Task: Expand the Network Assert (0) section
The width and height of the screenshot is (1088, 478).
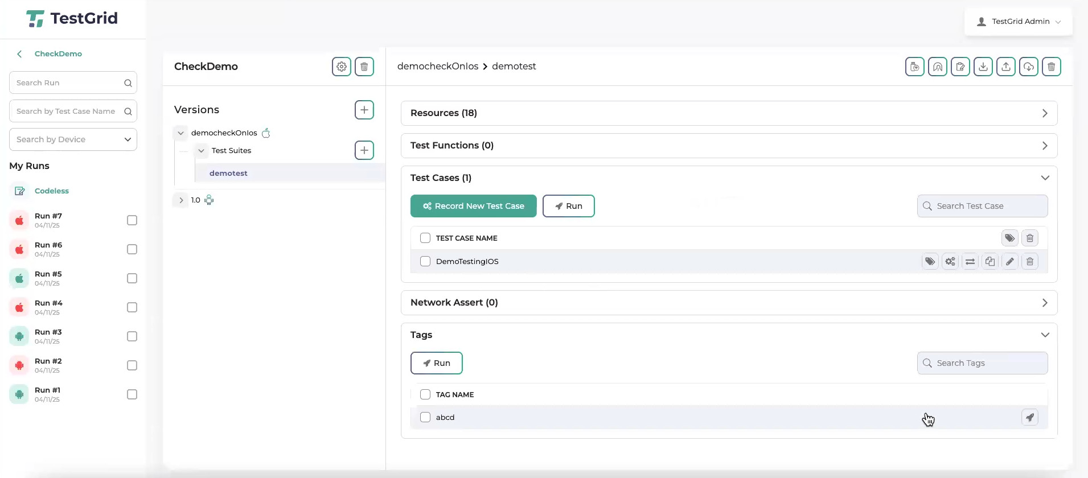Action: pos(729,303)
